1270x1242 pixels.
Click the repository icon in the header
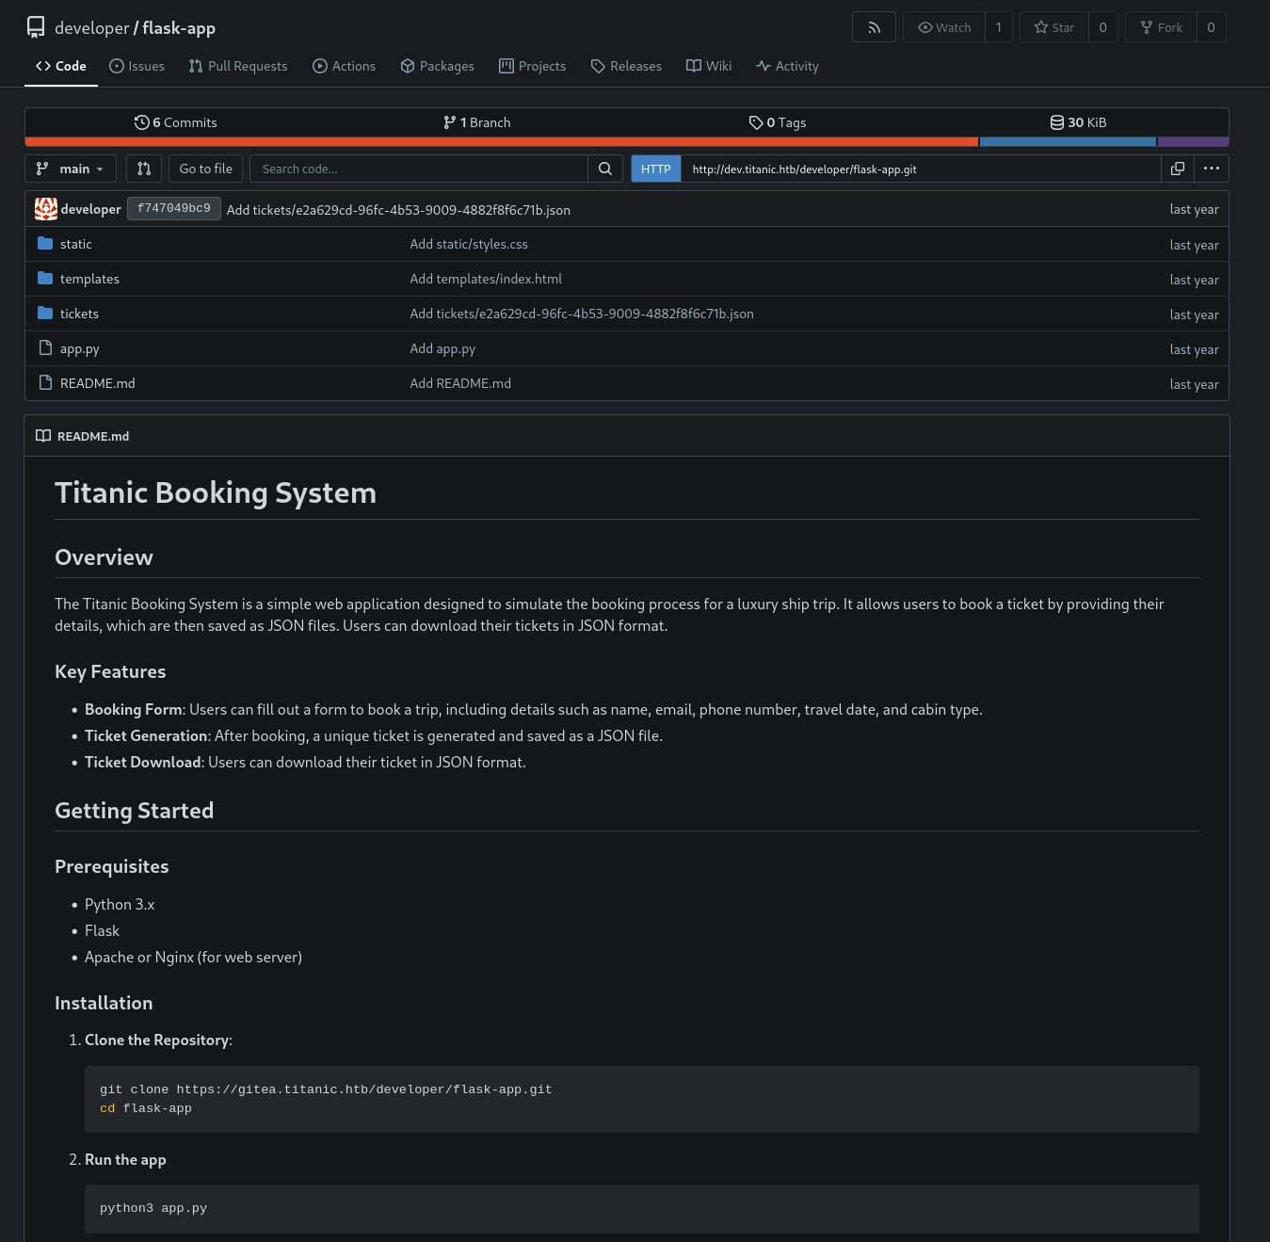point(35,26)
